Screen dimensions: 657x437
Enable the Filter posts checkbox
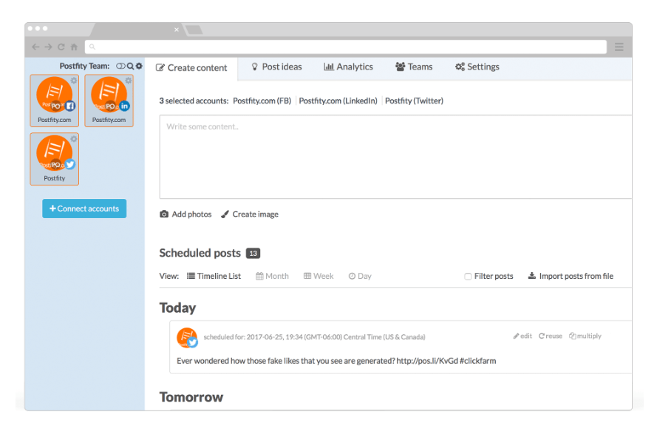[468, 277]
